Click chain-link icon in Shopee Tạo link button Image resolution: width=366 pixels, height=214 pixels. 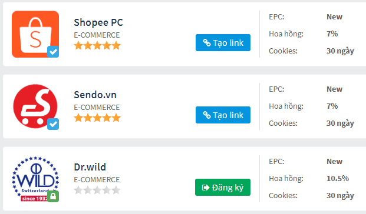pyautogui.click(x=207, y=42)
